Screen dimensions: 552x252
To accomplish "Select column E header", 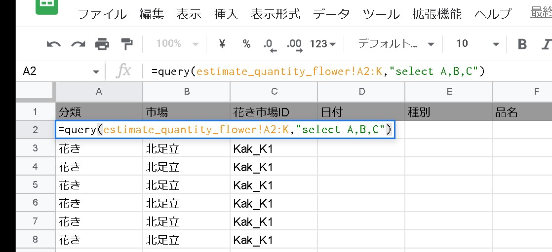I will (448, 91).
